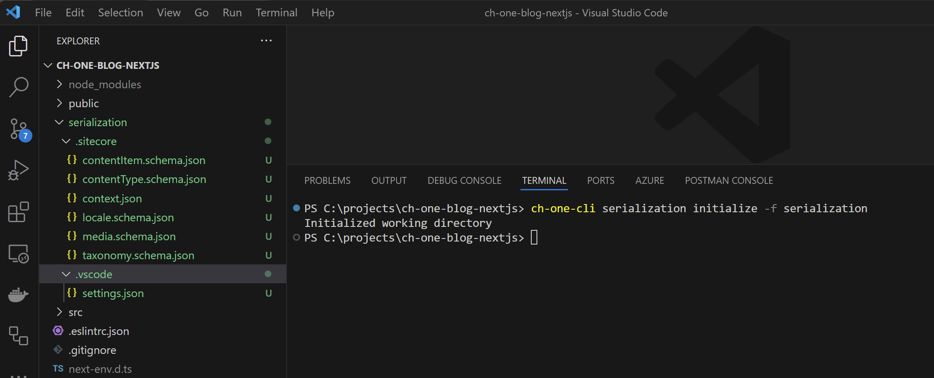This screenshot has width=934, height=378.
Task: Open the Search view icon
Action: pos(19,87)
